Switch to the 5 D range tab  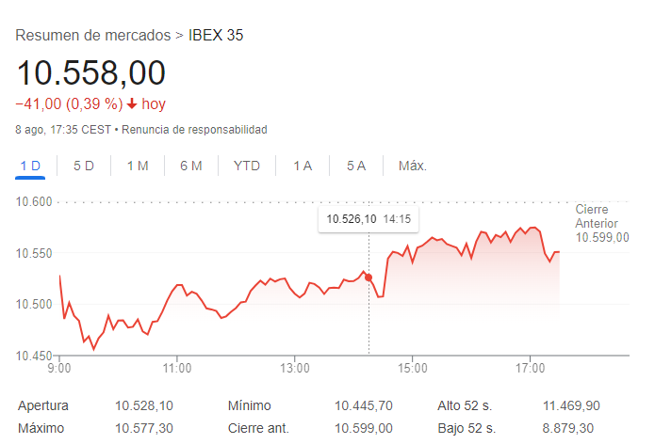(84, 166)
